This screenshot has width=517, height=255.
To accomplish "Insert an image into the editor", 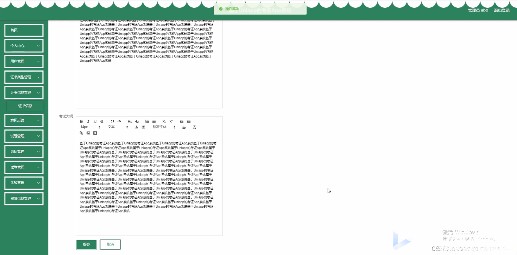I will tap(88, 133).
